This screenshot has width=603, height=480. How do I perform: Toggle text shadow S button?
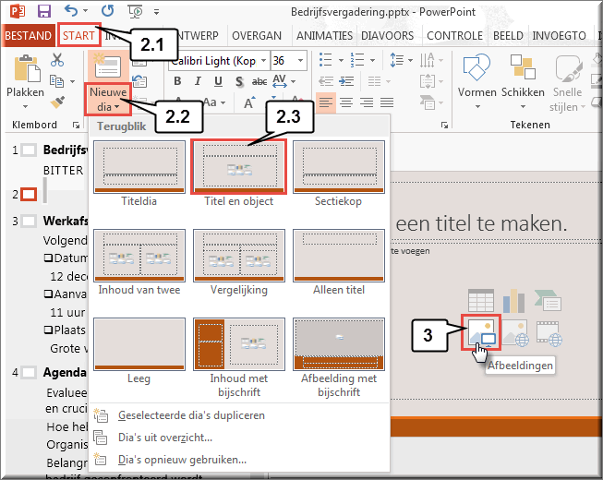click(x=239, y=81)
